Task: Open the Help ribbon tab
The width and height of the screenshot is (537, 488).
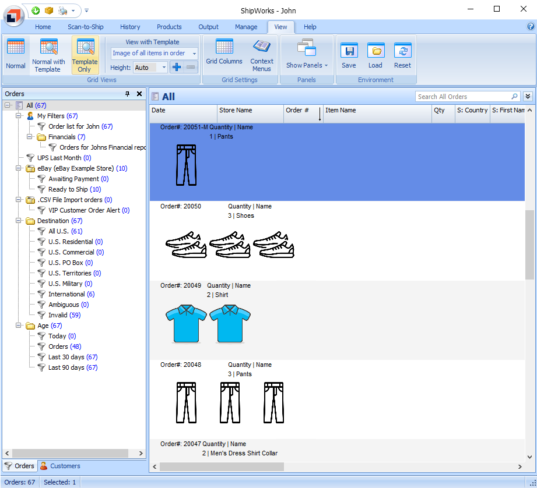Action: [x=310, y=27]
